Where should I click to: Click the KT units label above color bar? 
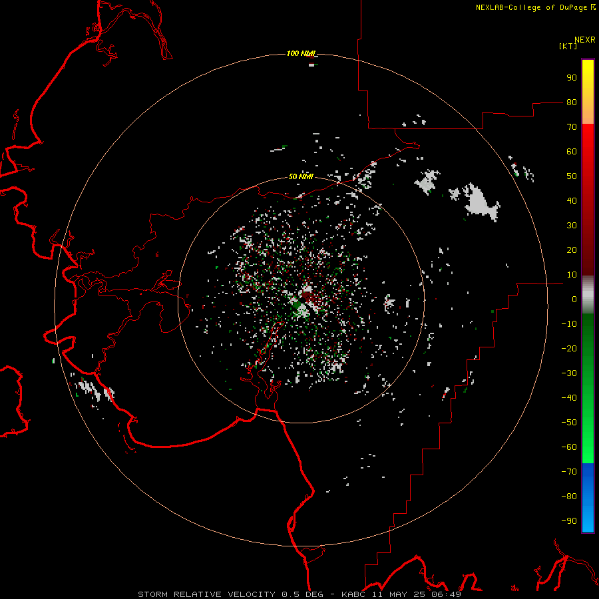point(568,46)
